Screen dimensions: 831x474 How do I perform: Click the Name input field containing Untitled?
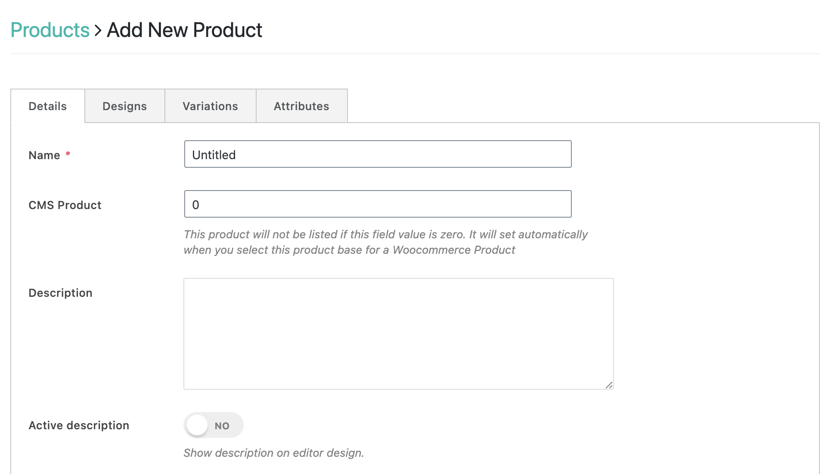point(378,154)
